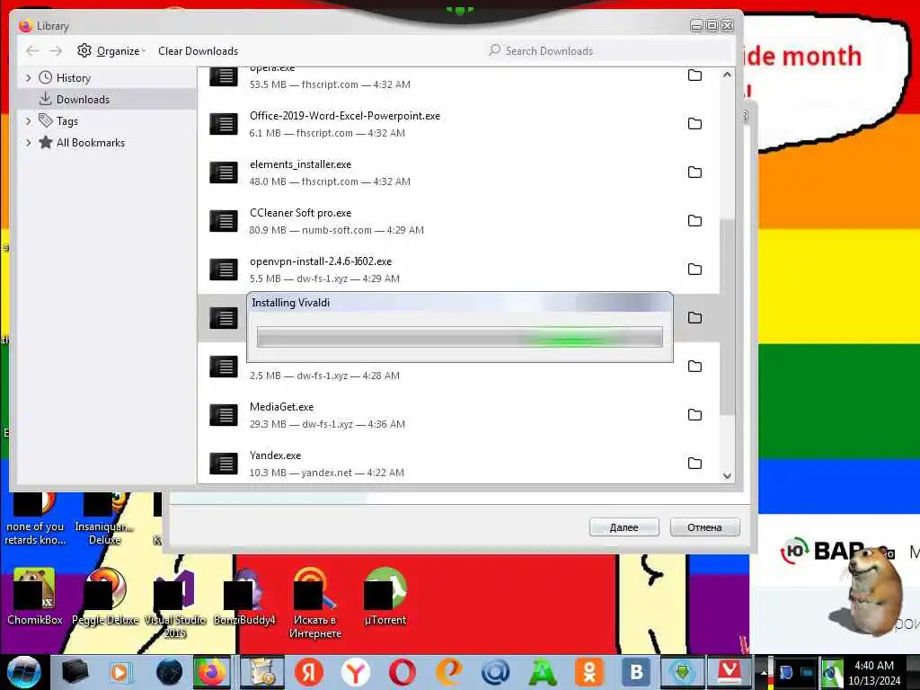Open VK taskbar icon
Image resolution: width=920 pixels, height=690 pixels.
tap(636, 672)
